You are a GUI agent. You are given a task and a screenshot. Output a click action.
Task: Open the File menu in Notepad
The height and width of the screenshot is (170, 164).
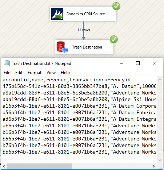7,73
